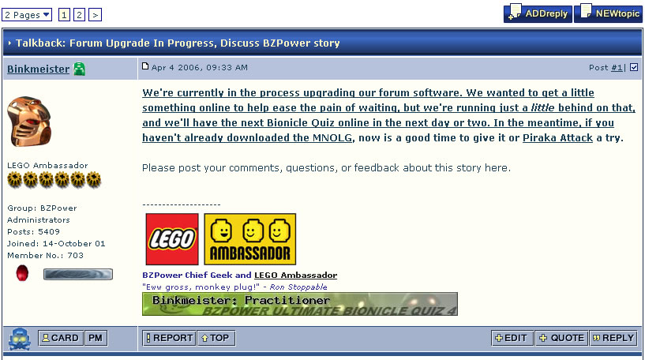Go to page 2 of the topic
Screen dimensions: 645x360
click(x=80, y=15)
